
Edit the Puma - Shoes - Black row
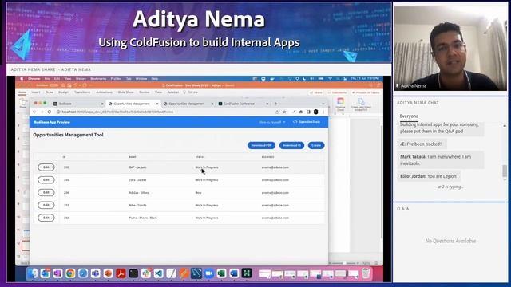pos(46,218)
